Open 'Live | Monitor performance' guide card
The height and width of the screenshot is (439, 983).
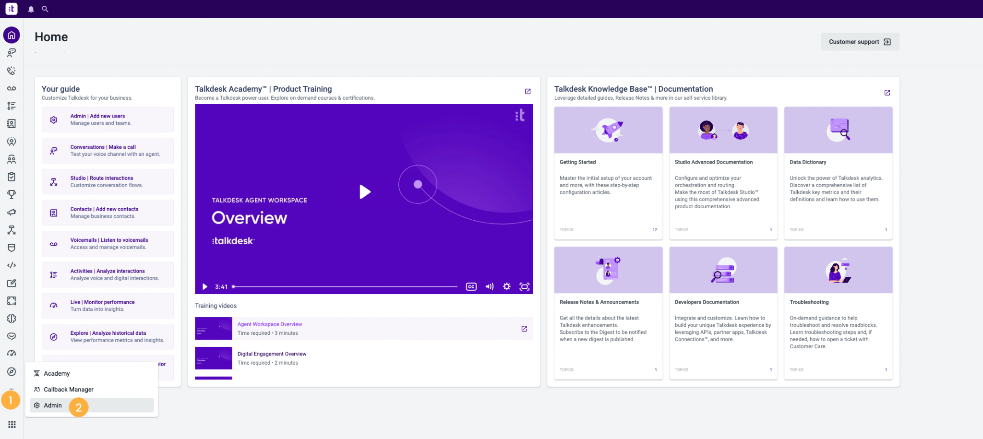tap(108, 306)
